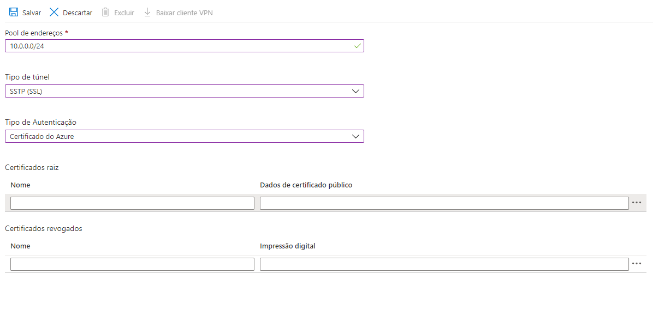Click the green validation checkmark icon
Screen dimensions: 653x310
click(x=357, y=46)
